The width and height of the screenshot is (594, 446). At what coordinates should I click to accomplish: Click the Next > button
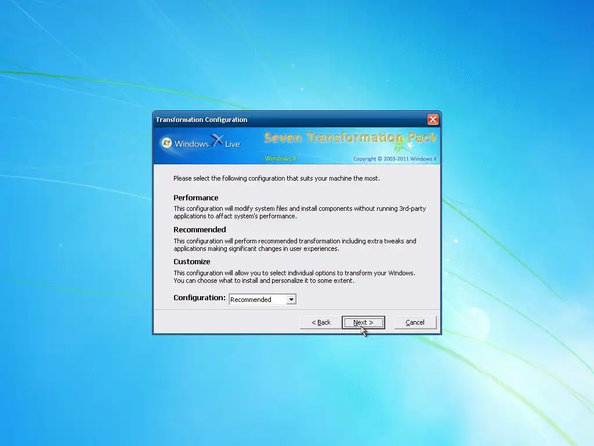tap(363, 322)
